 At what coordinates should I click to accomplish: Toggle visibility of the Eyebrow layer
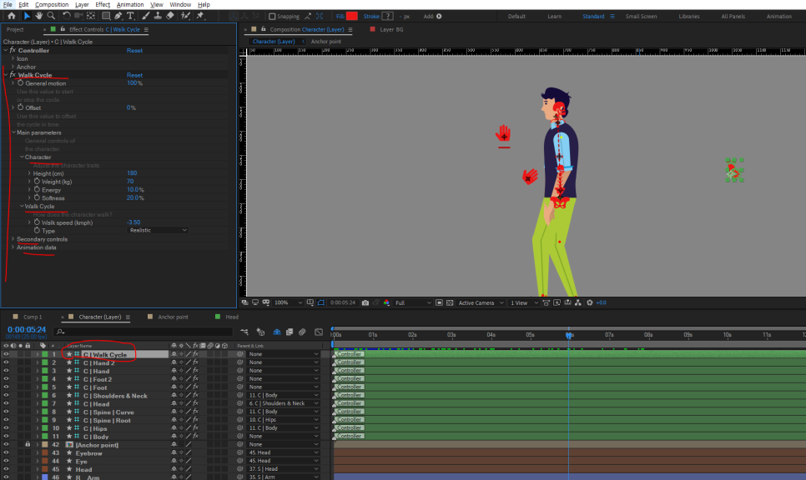click(x=6, y=452)
